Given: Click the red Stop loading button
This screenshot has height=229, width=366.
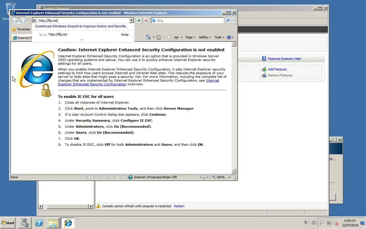Looking at the screenshot, I should pyautogui.click(x=146, y=20).
